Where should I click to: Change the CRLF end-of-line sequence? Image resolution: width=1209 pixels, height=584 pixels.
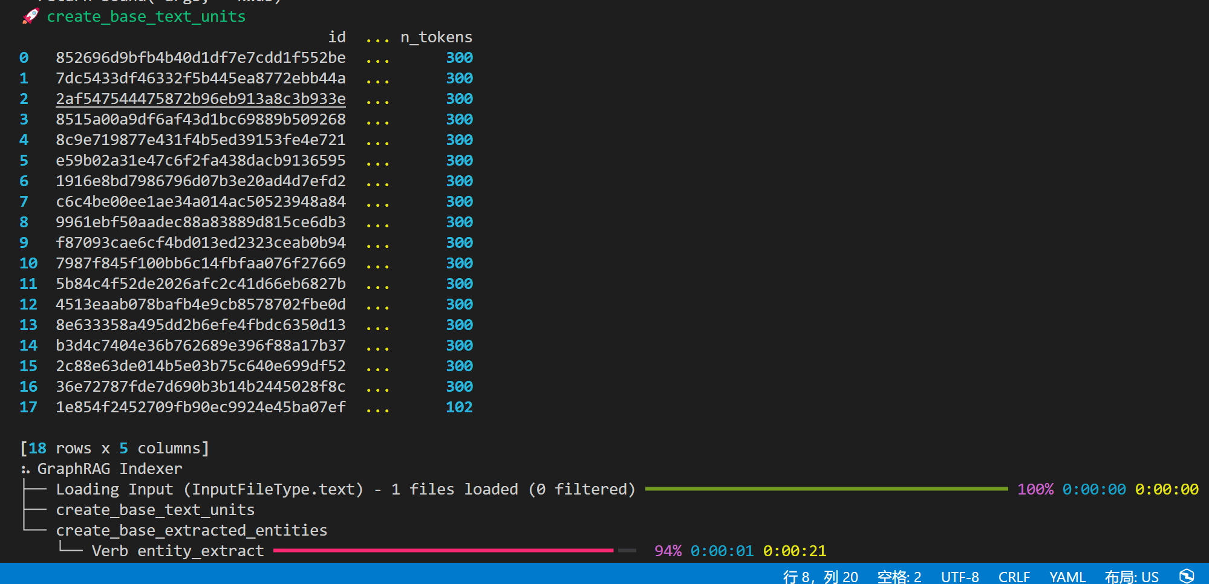tap(1014, 577)
